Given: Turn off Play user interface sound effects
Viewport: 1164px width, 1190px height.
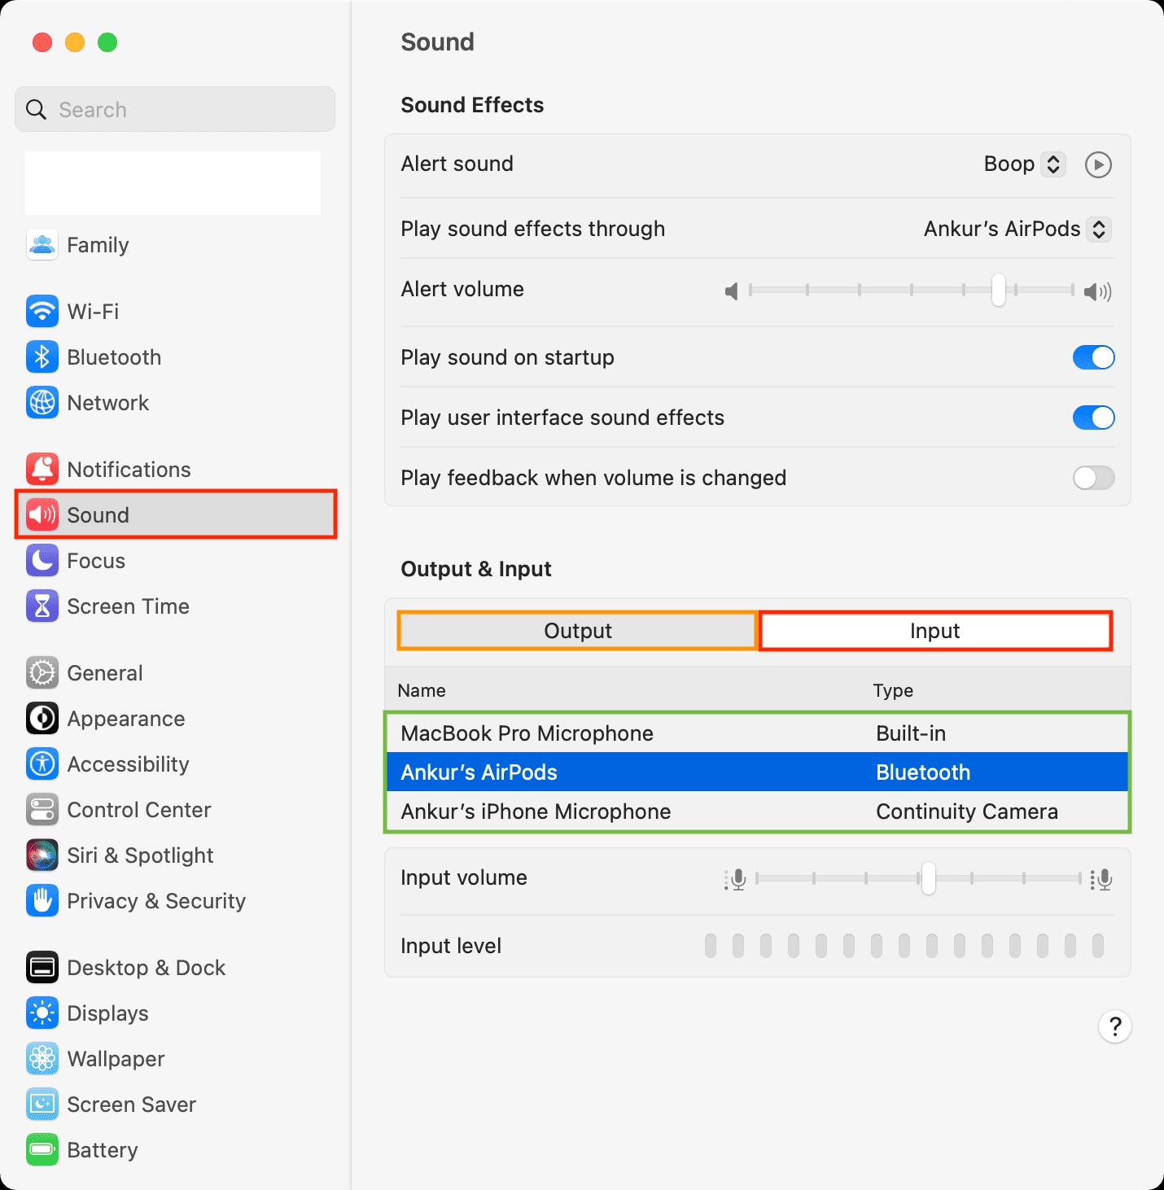Looking at the screenshot, I should tap(1093, 418).
